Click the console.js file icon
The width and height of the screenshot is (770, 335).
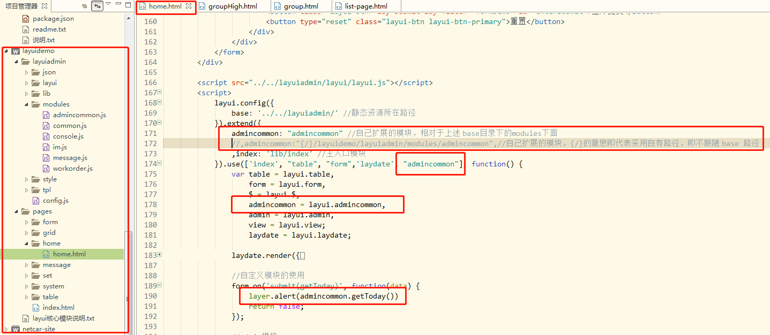47,136
